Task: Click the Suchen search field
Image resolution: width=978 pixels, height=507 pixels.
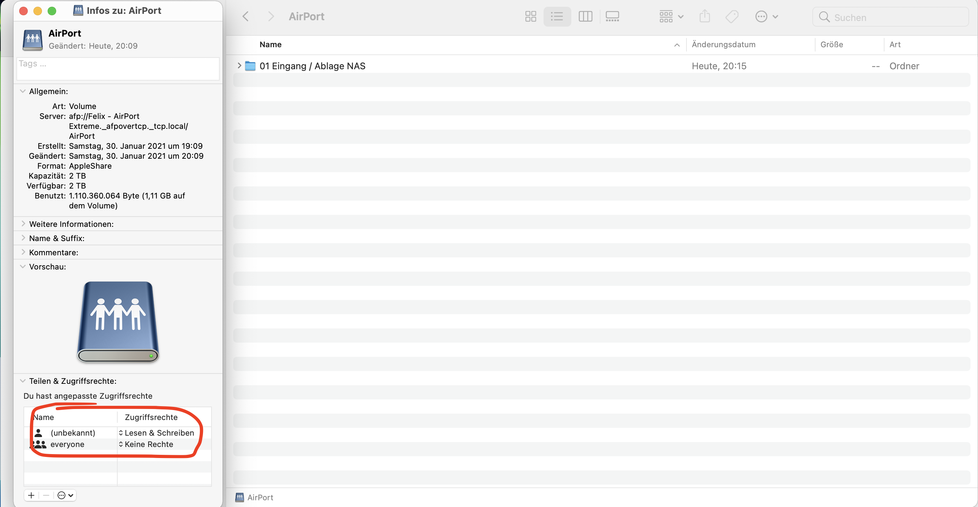Action: pos(896,17)
